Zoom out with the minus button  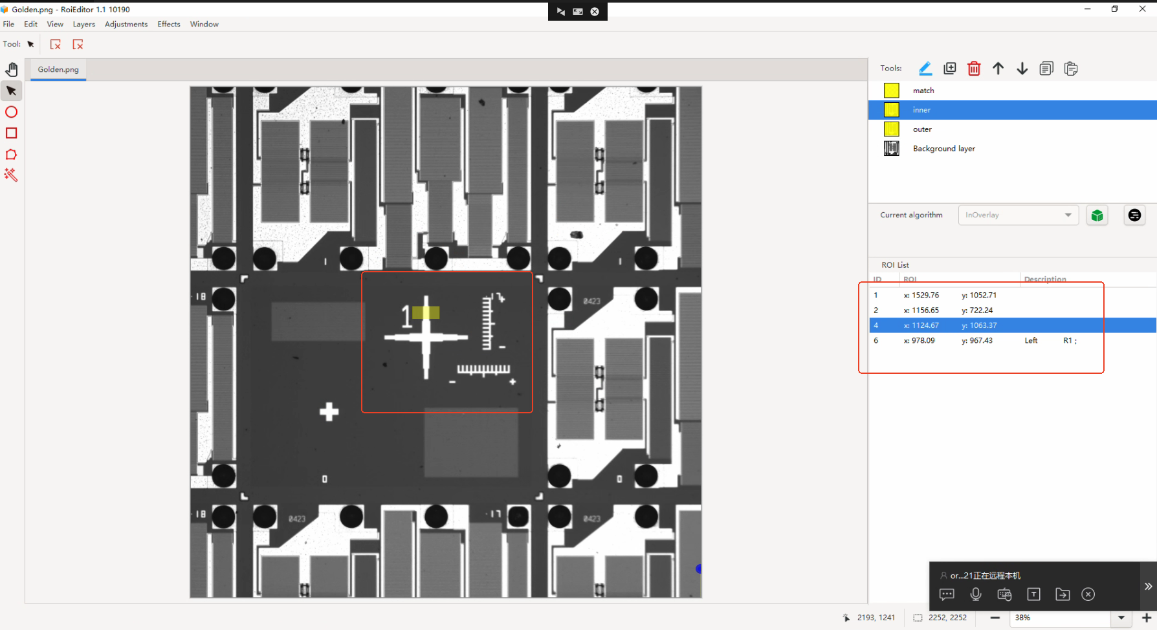(995, 618)
